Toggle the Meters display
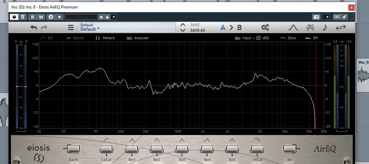The height and width of the screenshot is (164, 369). (x=105, y=38)
